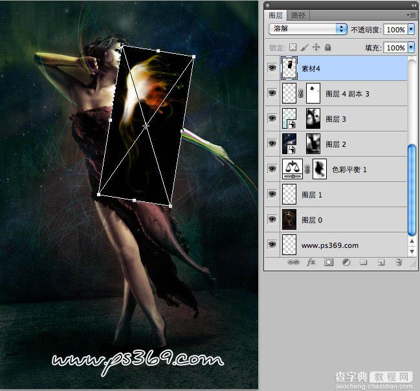Screen dimensions: 420x391
Task: Click mask link chain on 色彩平衡 1
Action: 307,169
